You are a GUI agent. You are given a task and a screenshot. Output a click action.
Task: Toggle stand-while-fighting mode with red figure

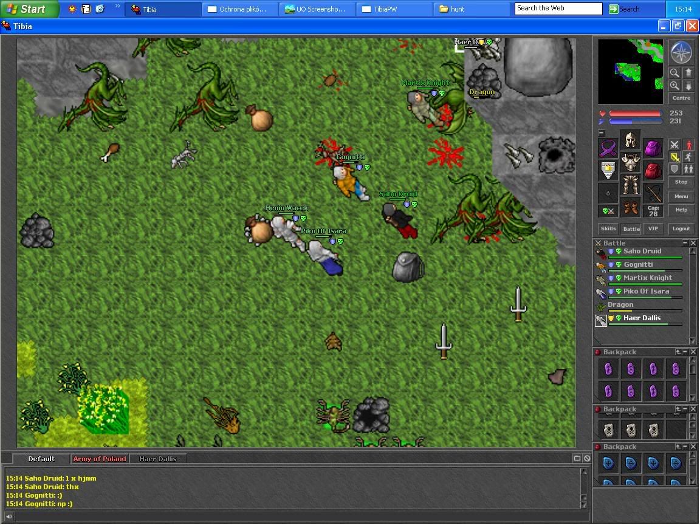click(x=688, y=145)
